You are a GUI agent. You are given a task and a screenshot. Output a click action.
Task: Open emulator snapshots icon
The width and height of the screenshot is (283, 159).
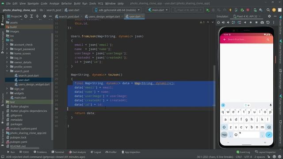click(x=268, y=23)
